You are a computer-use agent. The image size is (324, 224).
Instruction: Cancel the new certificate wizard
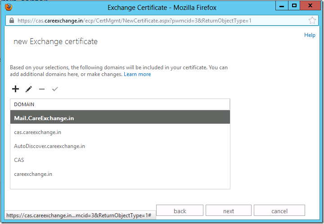[x=279, y=211]
